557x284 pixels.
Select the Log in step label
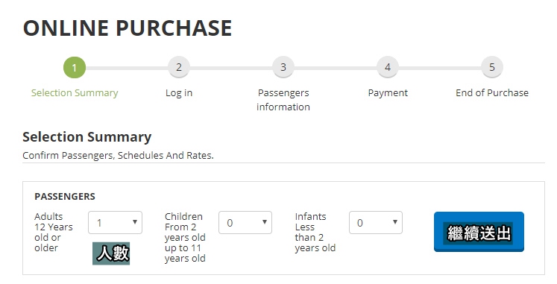[x=179, y=93]
